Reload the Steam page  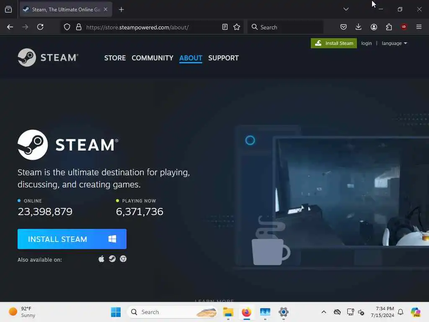coord(40,27)
